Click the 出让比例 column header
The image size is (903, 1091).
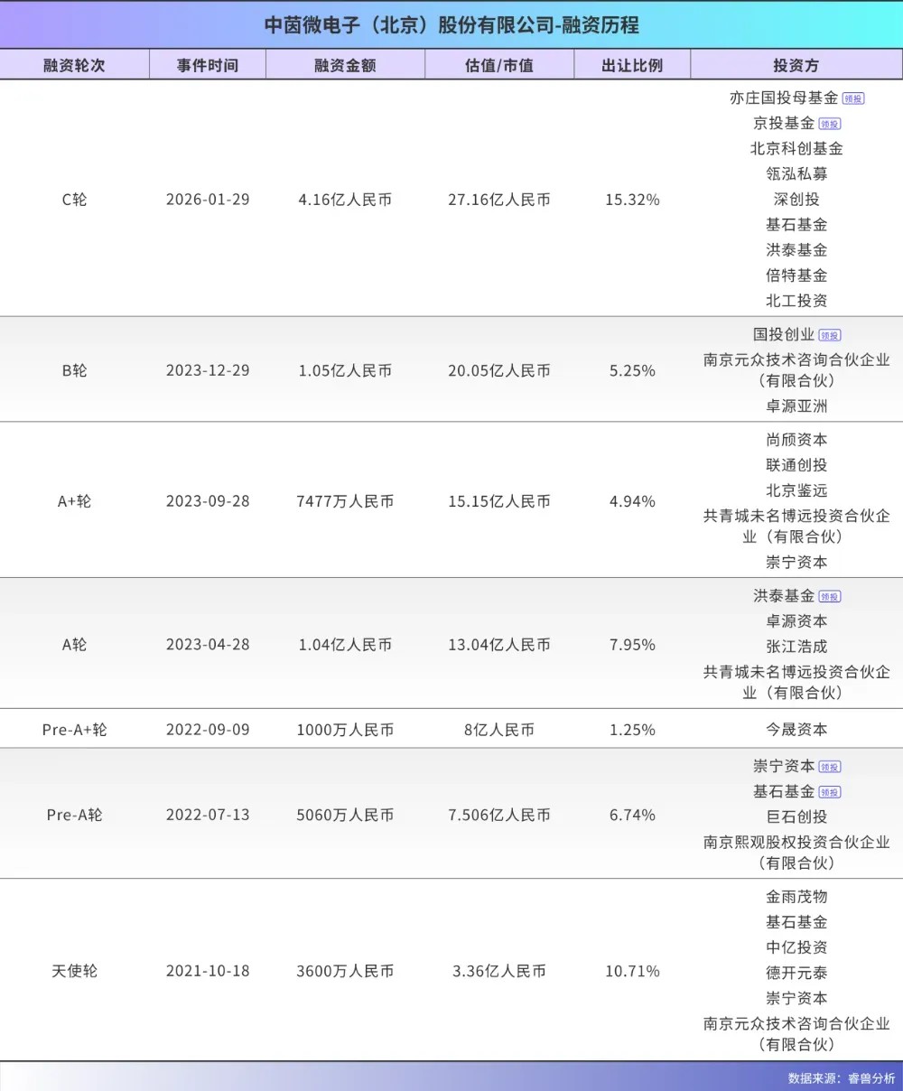pyautogui.click(x=632, y=65)
